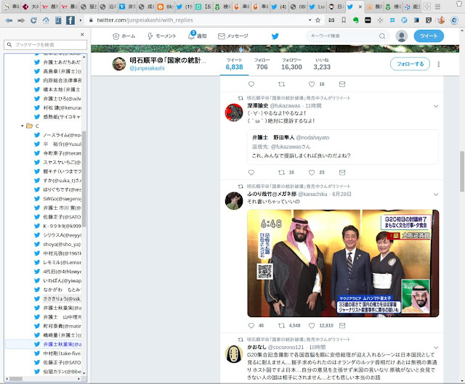
Task: Close the bookmarks sidebar with X
Action: [82, 35]
